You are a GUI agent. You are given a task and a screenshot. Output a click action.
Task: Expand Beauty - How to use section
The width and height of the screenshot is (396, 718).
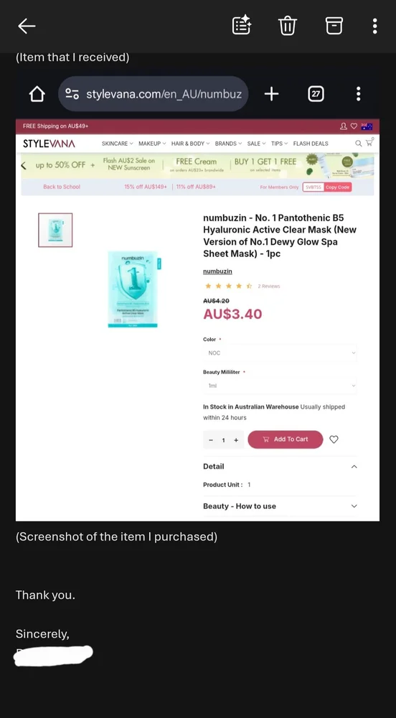(280, 506)
